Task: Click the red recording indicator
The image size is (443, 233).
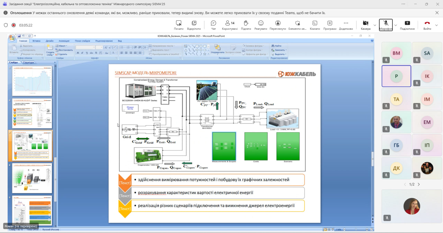Action: 13,25
